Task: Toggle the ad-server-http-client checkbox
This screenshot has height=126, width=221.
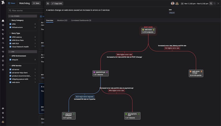Action: [x=10, y=73]
